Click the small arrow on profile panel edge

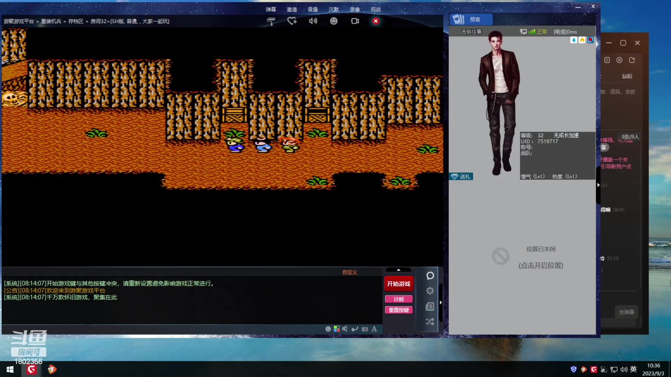[598, 185]
